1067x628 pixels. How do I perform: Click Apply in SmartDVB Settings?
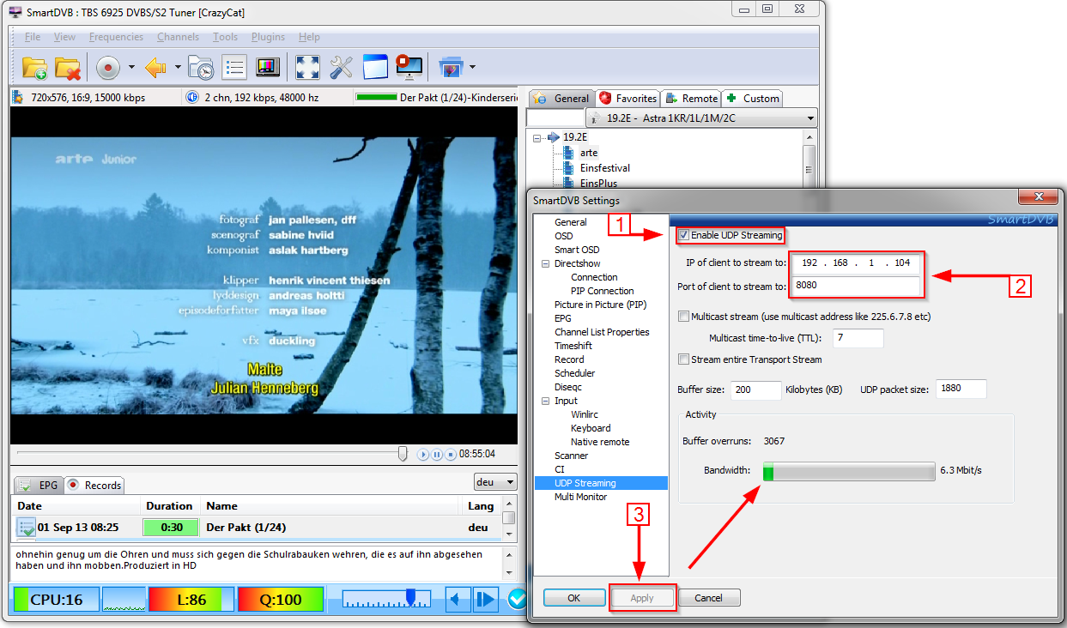[642, 598]
